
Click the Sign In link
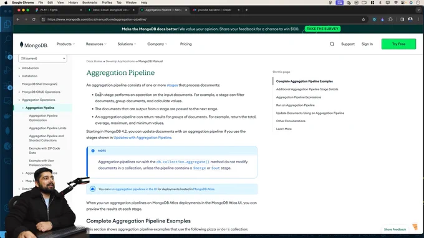367,44
